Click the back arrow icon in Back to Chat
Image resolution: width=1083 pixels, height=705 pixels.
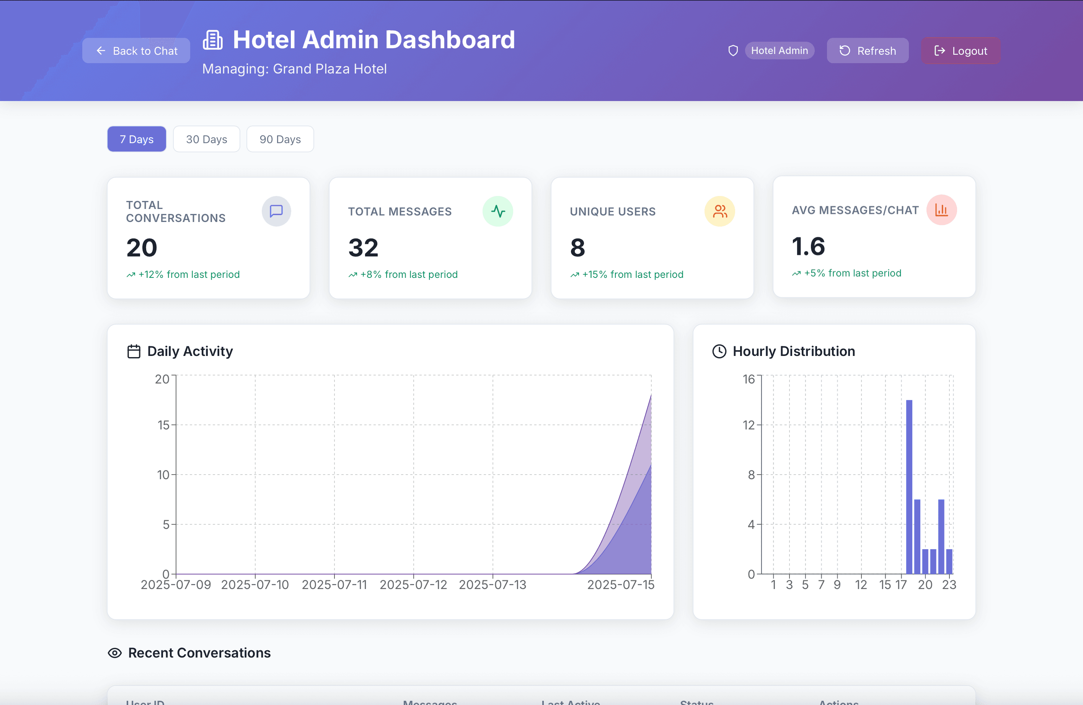pyautogui.click(x=101, y=51)
